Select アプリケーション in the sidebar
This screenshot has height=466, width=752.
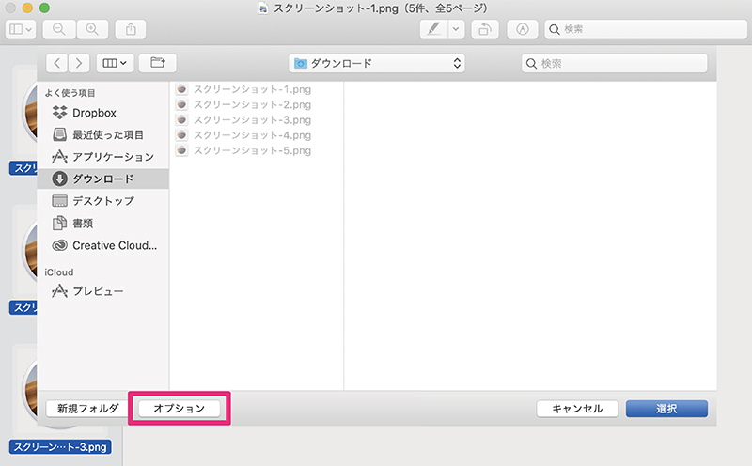click(102, 157)
